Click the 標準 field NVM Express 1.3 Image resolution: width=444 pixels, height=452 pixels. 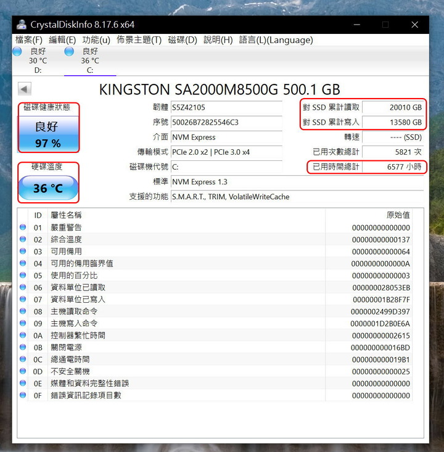(297, 182)
